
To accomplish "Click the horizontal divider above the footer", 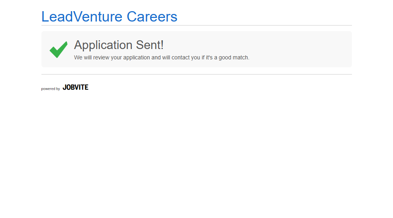I will coord(196,74).
